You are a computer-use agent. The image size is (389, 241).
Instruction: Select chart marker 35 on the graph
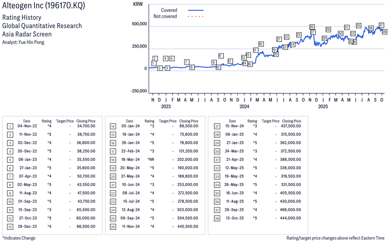pyautogui.click(x=358, y=26)
